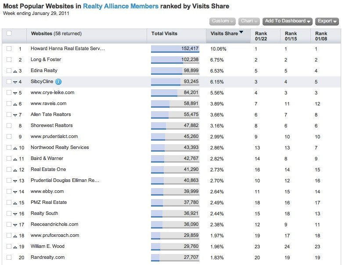
Task: Open the Allen Tate Realtors entry
Action: click(50, 114)
